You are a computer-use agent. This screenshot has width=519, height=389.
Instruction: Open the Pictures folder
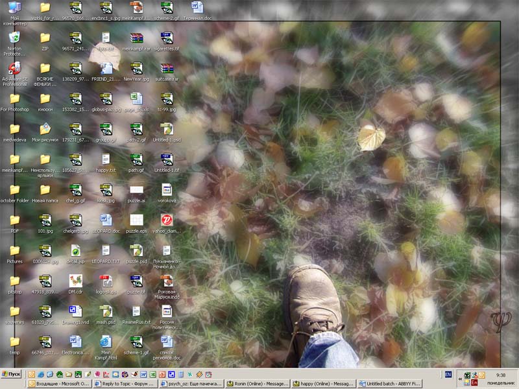point(14,255)
